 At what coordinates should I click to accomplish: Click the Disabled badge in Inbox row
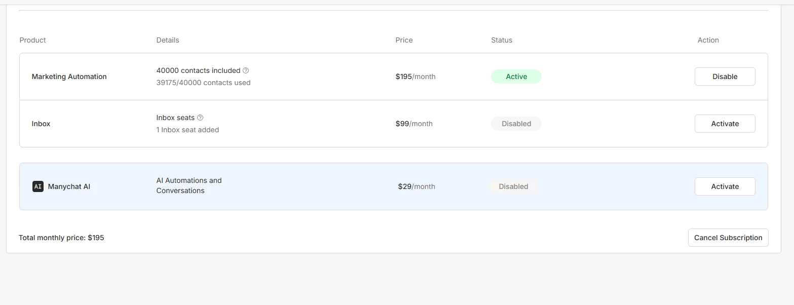tap(516, 124)
